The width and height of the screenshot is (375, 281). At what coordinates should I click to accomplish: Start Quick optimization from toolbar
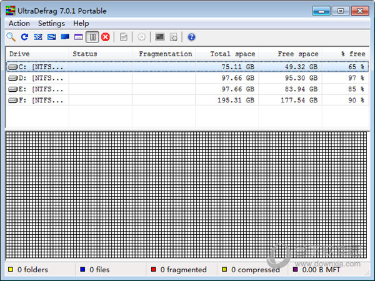(x=38, y=37)
